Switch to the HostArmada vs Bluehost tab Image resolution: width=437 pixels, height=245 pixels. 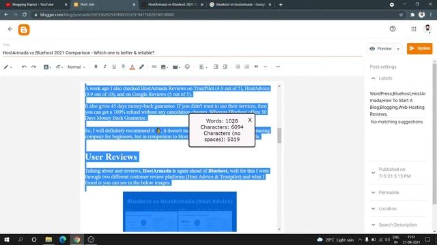click(172, 5)
